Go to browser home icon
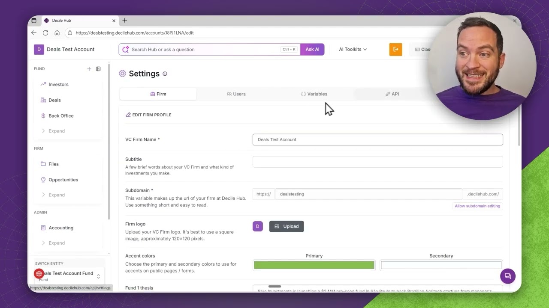Image resolution: width=549 pixels, height=308 pixels. (x=57, y=33)
